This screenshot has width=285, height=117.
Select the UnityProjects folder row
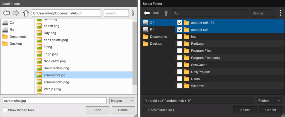coord(201,72)
